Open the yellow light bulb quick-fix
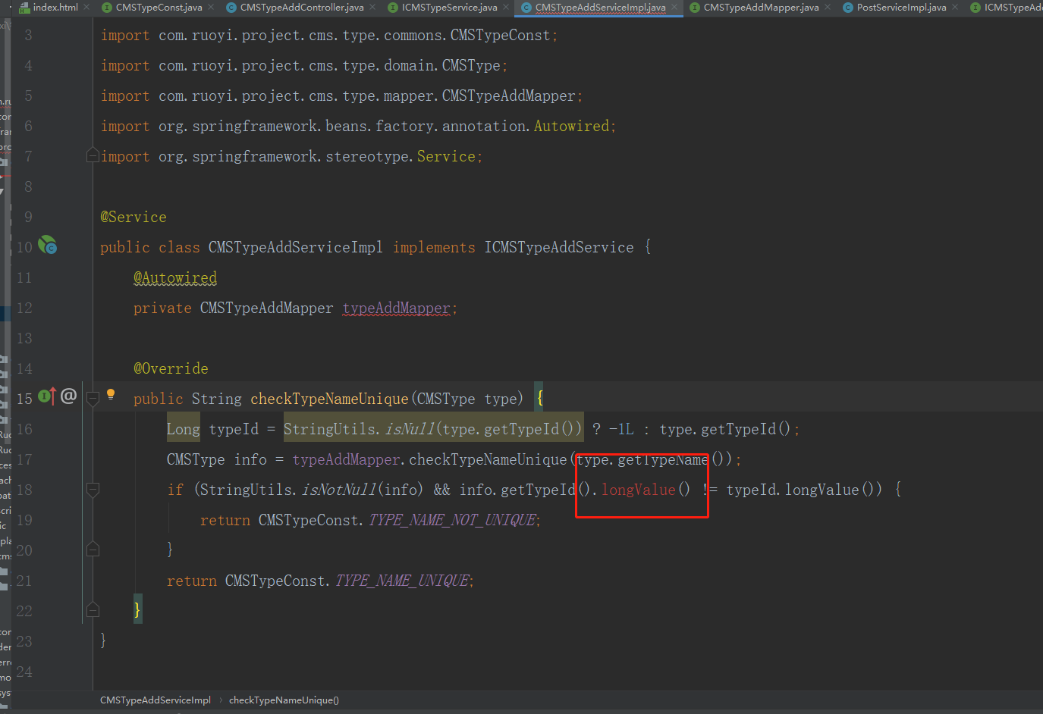Viewport: 1043px width, 714px height. pos(111,394)
